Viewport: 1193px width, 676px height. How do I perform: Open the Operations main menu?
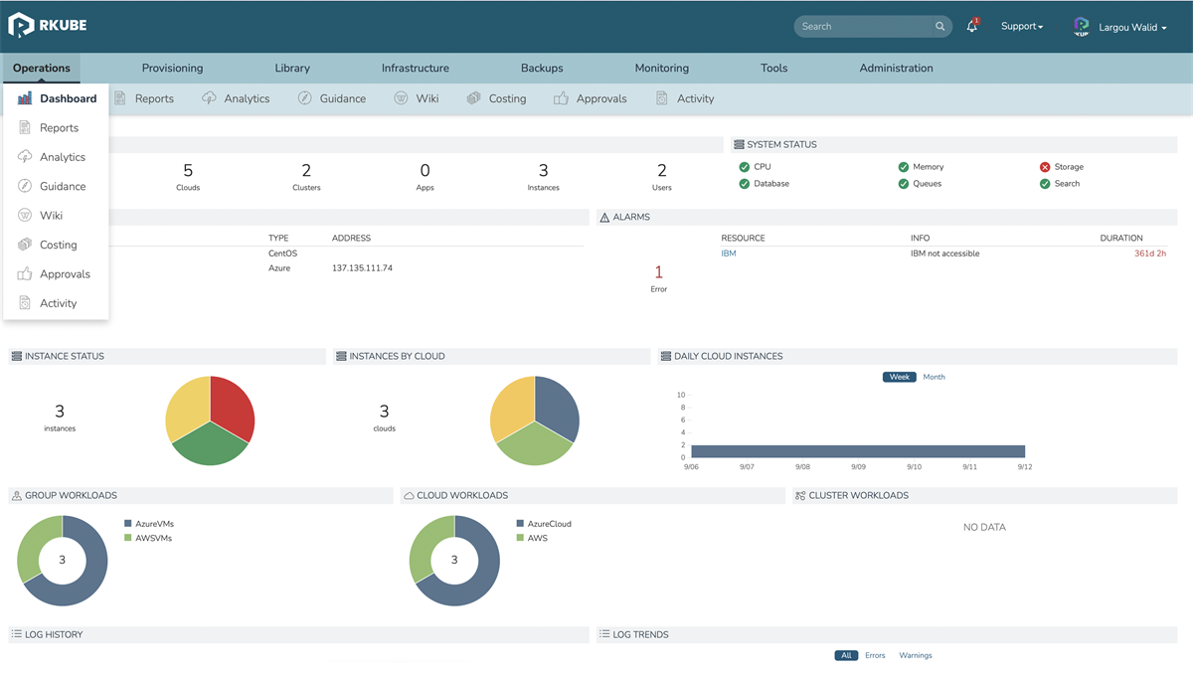pos(42,68)
